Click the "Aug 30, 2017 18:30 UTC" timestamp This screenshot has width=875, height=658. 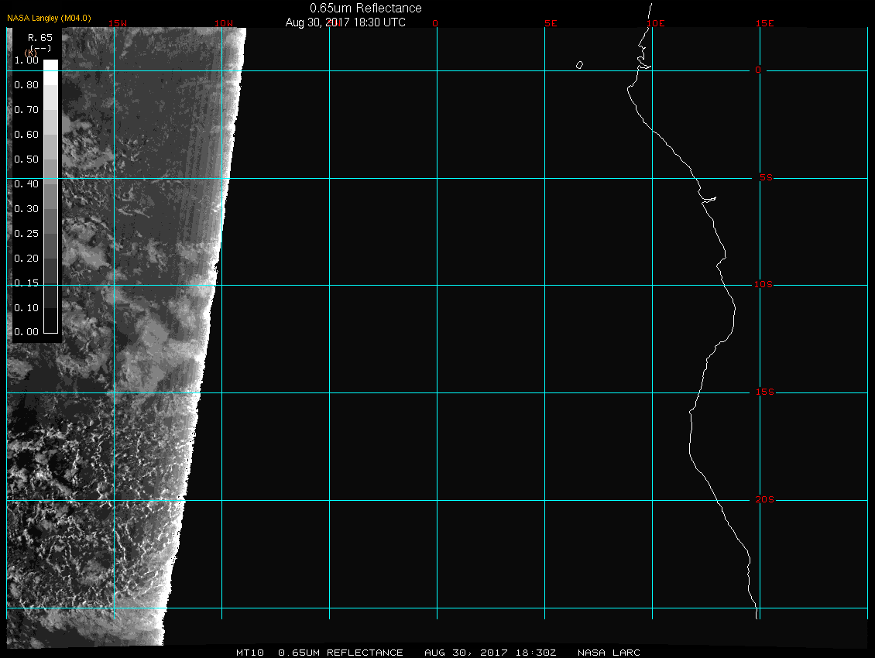tap(345, 22)
